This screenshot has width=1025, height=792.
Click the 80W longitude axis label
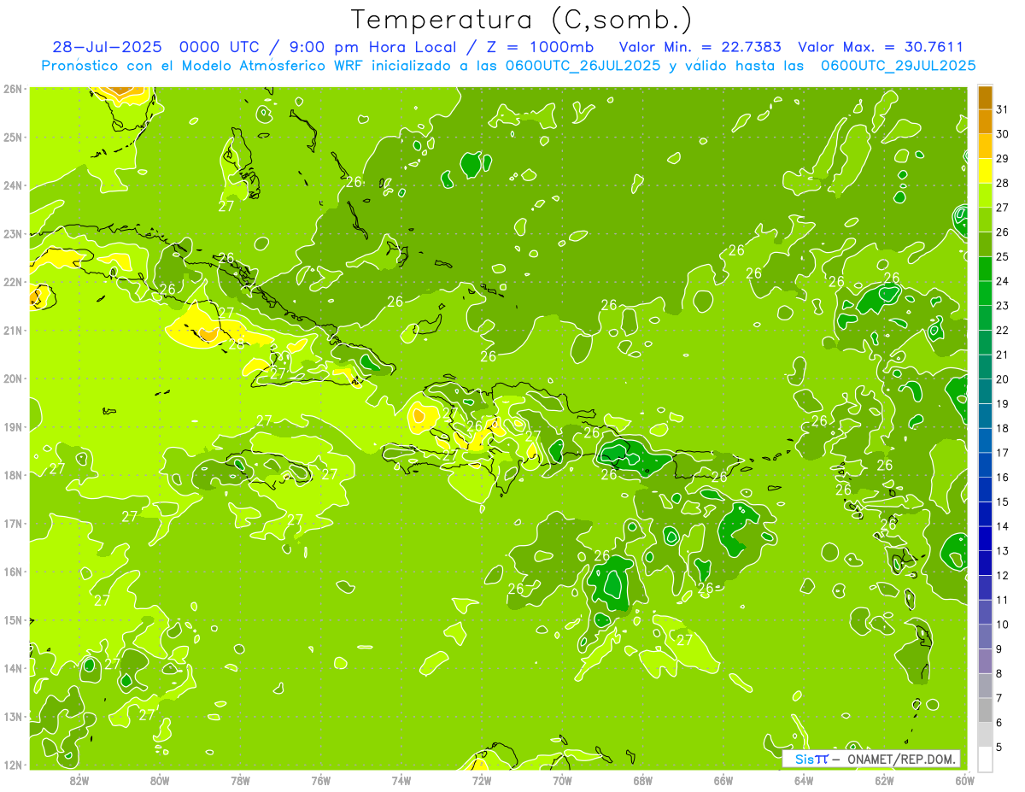[160, 780]
